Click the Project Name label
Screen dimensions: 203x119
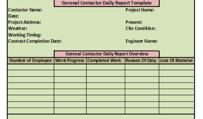140,10
